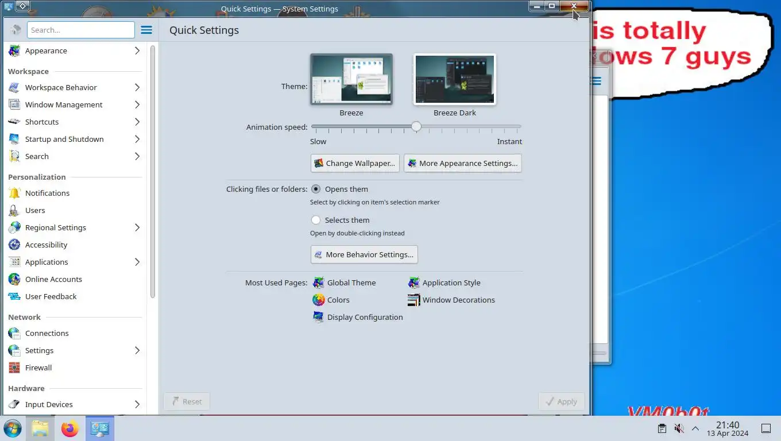
Task: Select the Breeze Dark theme thumbnail
Action: [455, 79]
